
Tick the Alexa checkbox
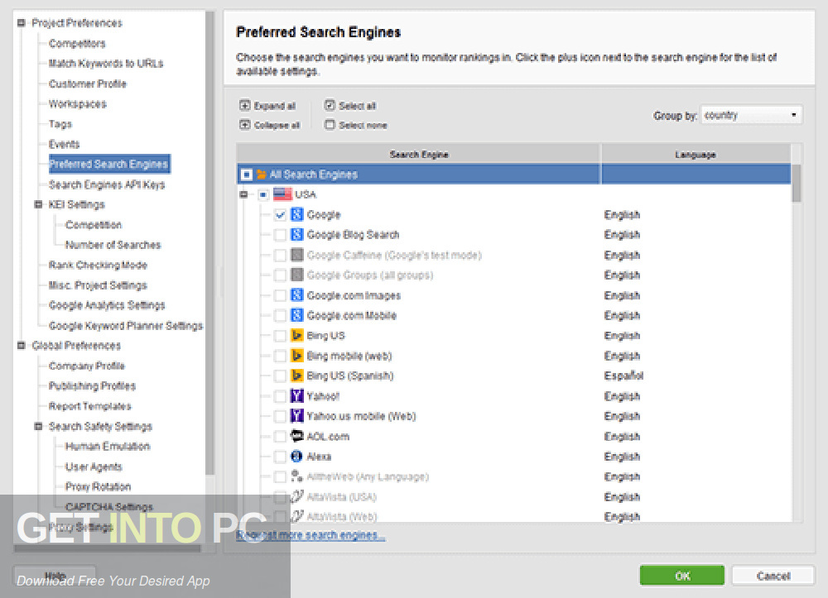280,457
